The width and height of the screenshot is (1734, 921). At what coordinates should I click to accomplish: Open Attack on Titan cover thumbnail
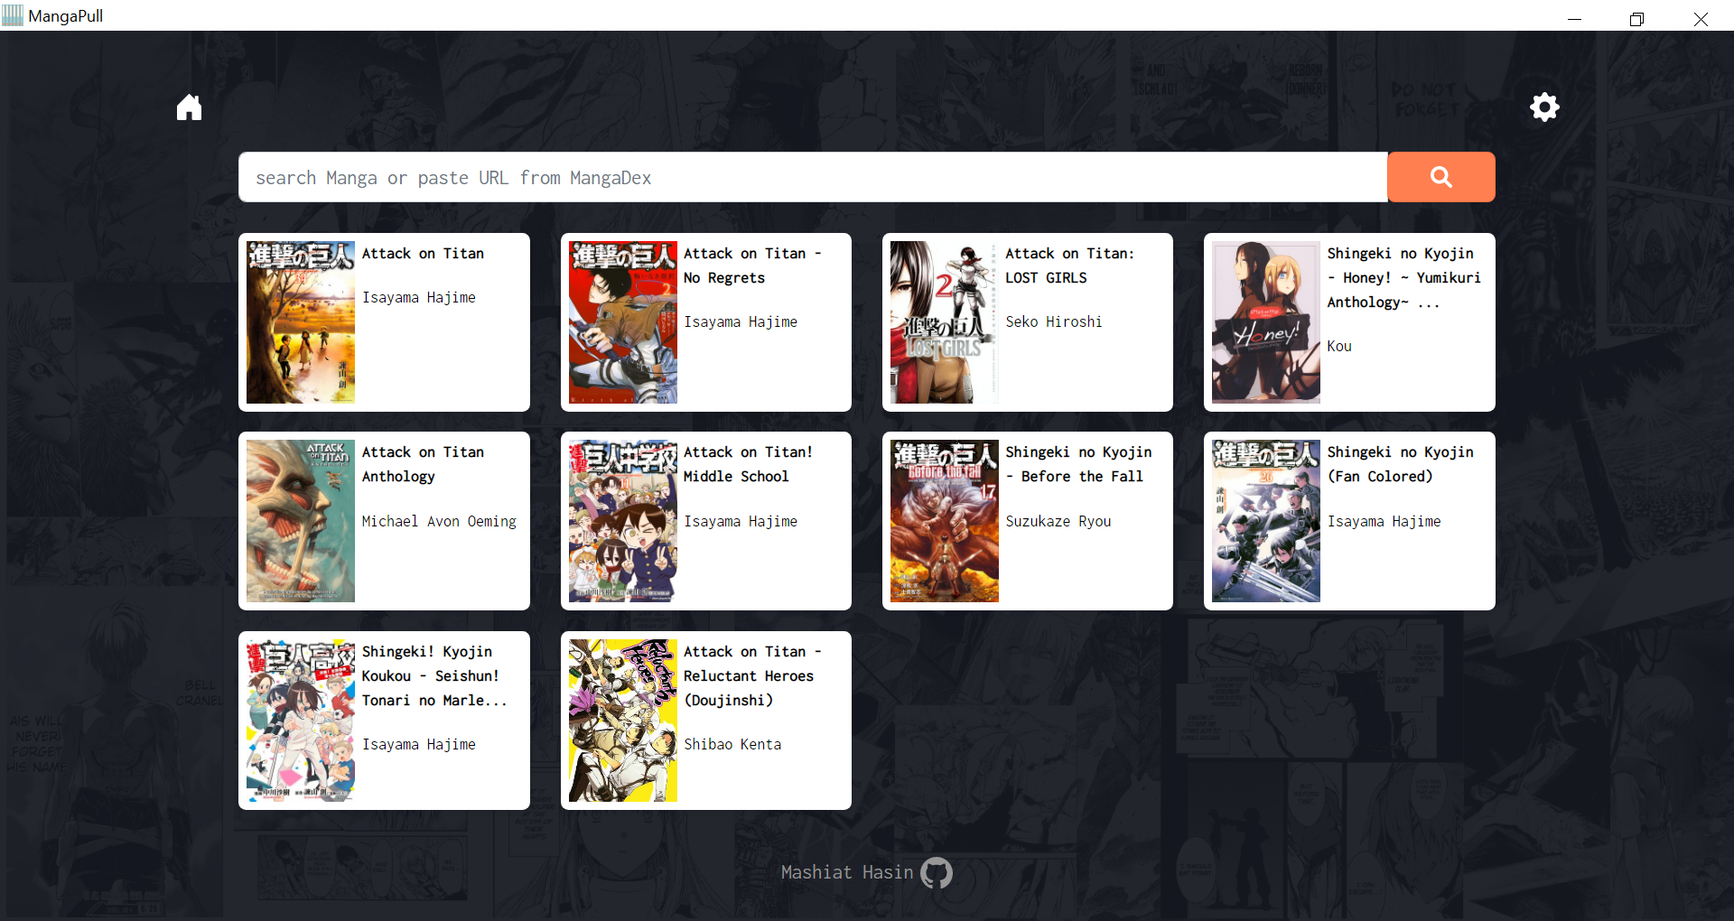point(301,322)
